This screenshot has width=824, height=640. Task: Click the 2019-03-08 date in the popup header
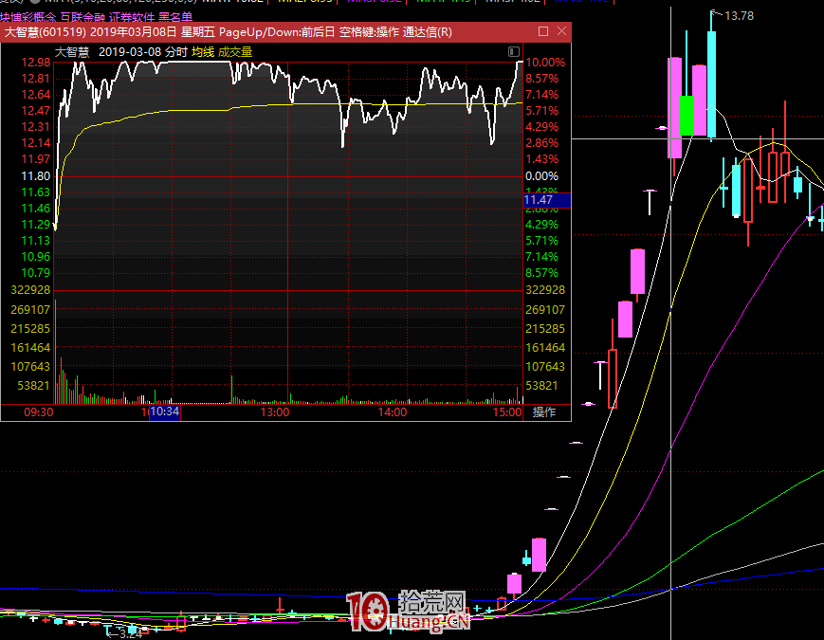(130, 52)
